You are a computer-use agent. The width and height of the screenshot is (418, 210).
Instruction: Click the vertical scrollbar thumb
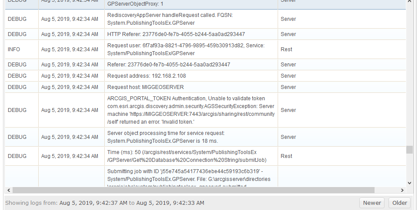coord(409,150)
